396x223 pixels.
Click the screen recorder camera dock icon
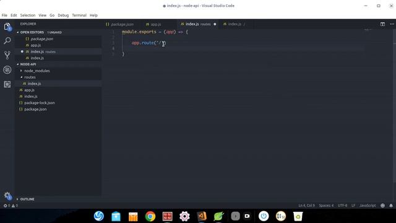pyautogui.click(x=247, y=216)
